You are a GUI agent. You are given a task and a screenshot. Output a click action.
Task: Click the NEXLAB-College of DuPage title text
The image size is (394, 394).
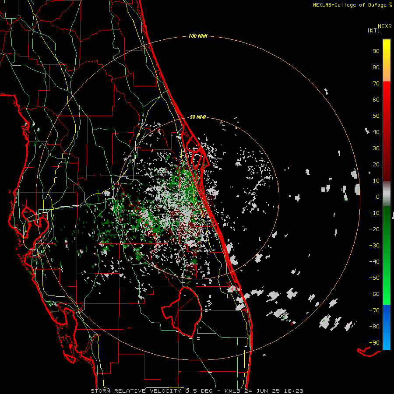pos(349,5)
